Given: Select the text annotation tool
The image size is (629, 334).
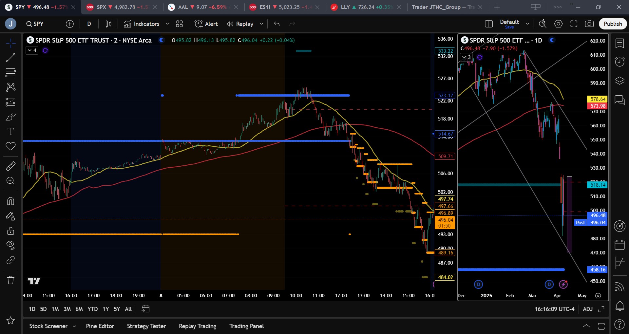Looking at the screenshot, I should click(10, 132).
